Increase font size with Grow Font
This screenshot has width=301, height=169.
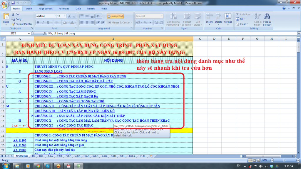(69, 16)
